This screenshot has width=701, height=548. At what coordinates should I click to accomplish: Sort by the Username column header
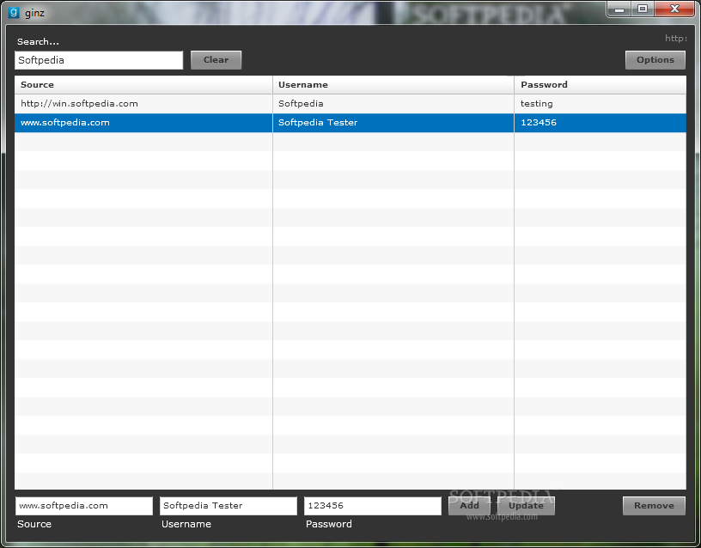[x=393, y=85]
